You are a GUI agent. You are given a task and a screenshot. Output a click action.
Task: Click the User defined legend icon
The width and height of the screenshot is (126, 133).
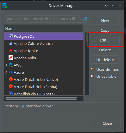(92, 69)
